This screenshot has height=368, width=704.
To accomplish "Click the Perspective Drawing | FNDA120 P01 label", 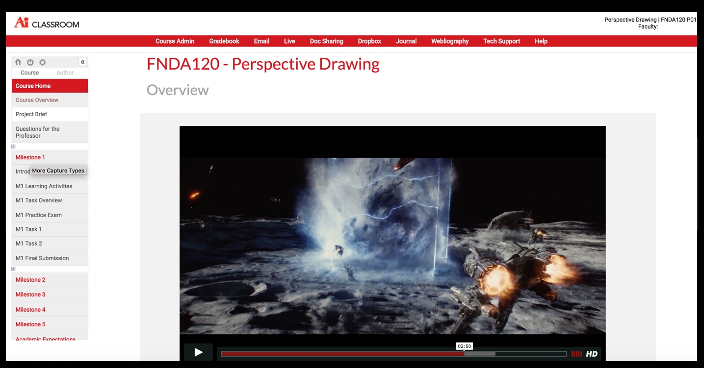I will point(650,20).
